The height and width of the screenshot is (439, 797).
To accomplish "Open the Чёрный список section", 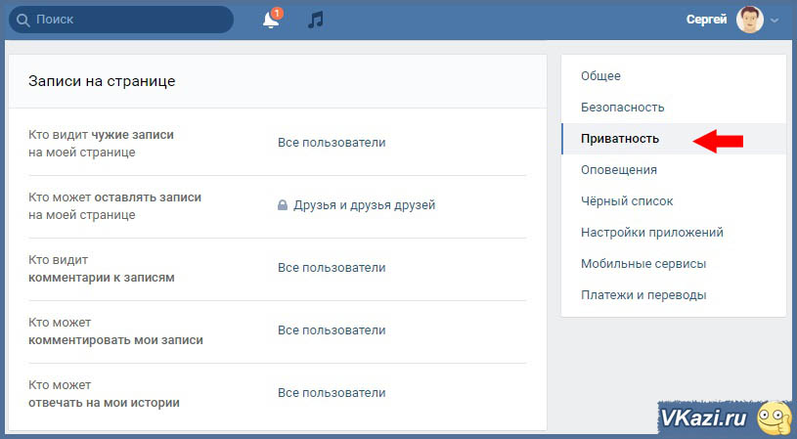I will pyautogui.click(x=626, y=201).
